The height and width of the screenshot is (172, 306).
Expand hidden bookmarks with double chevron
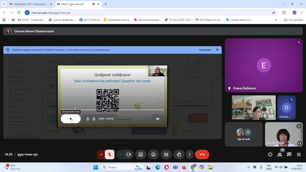pyautogui.click(x=276, y=20)
